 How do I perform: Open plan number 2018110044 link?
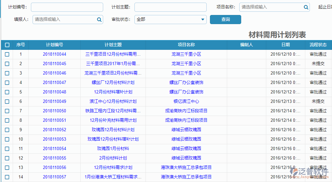tap(54, 54)
